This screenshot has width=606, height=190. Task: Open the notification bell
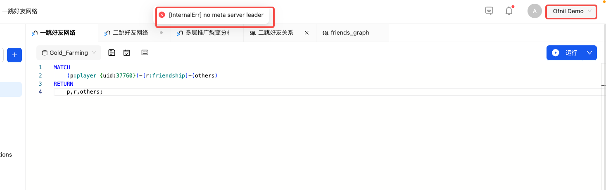coord(509,11)
